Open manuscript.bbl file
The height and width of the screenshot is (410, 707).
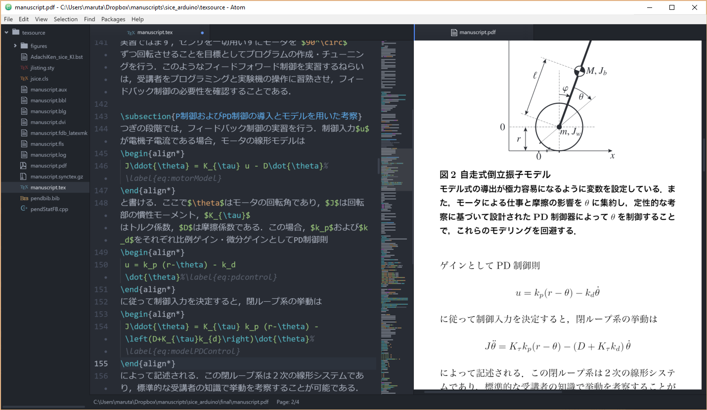(48, 100)
